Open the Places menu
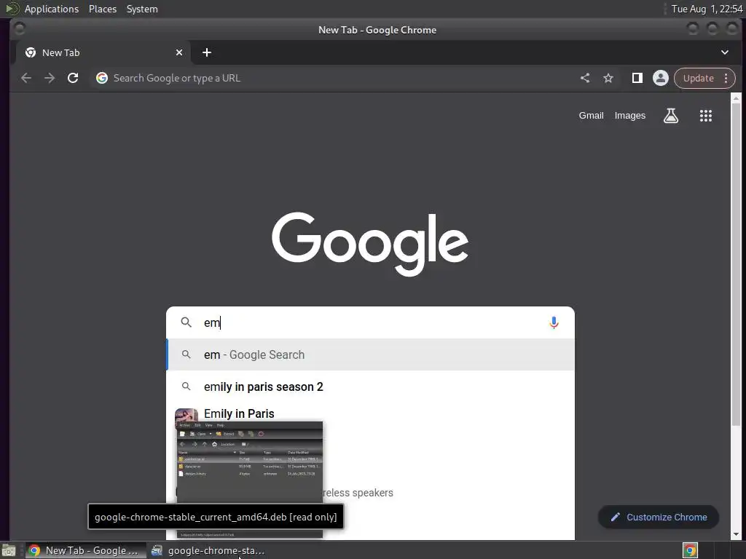 [102, 9]
